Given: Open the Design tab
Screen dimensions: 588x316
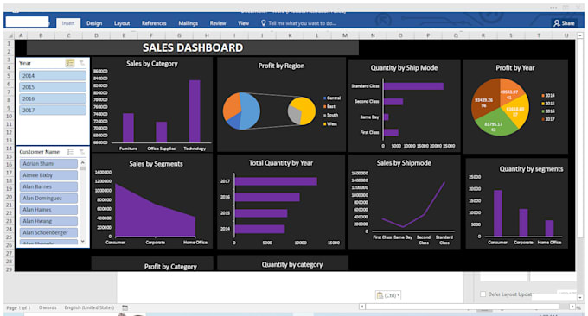Looking at the screenshot, I should (x=94, y=23).
